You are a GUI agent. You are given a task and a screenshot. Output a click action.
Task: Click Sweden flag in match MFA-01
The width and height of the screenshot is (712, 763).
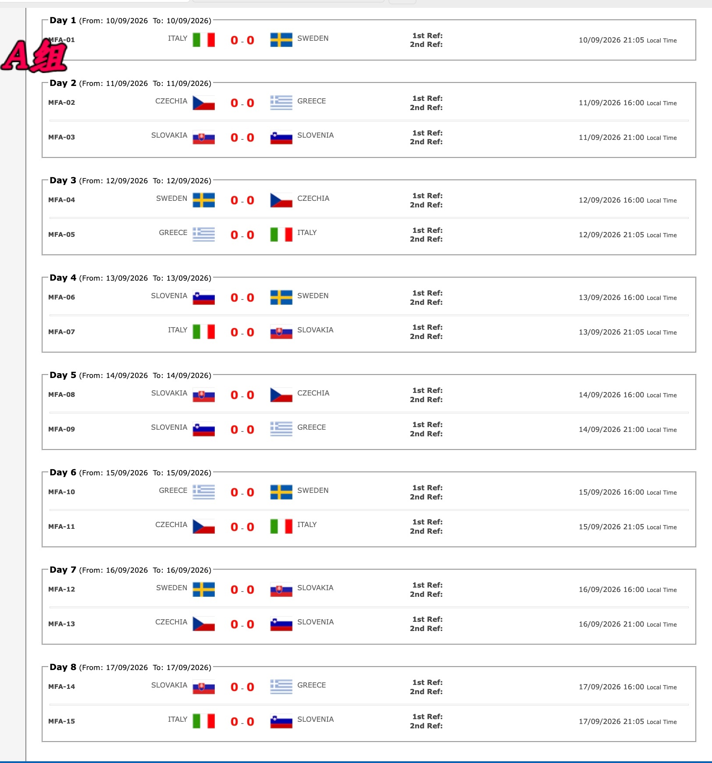point(281,40)
